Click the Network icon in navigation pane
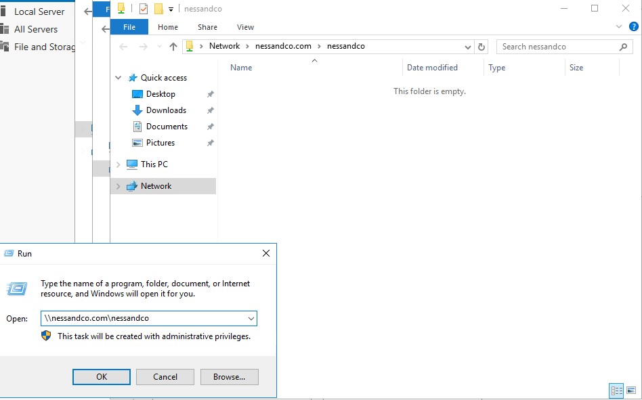This screenshot has width=642, height=400. (132, 186)
